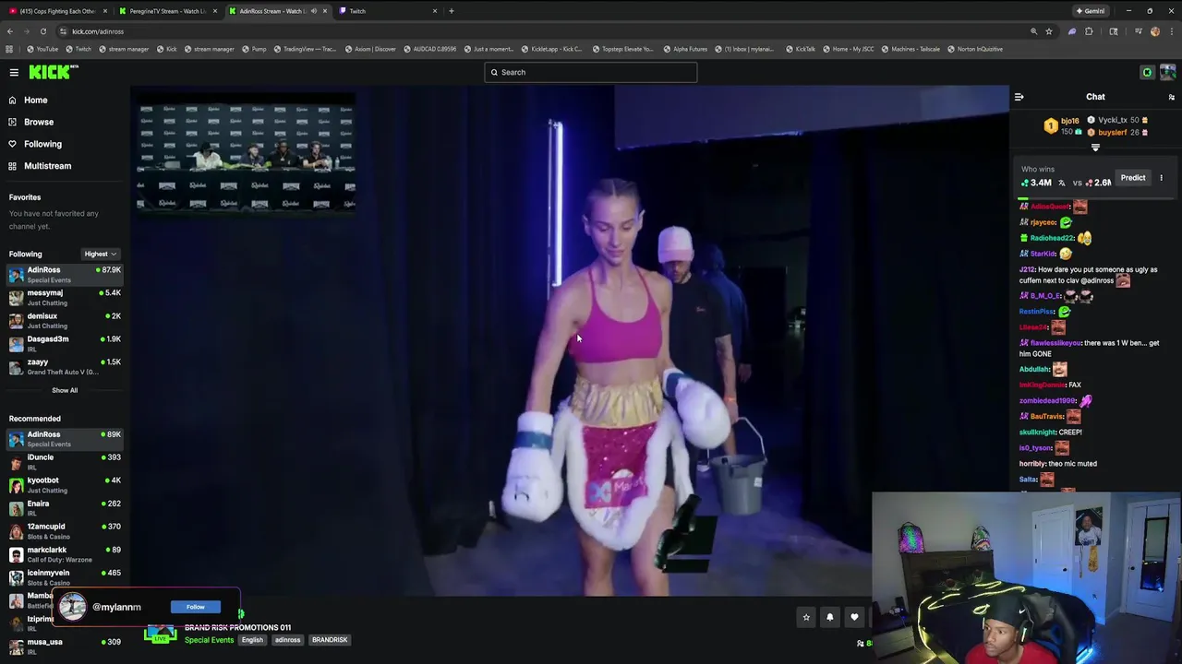Open the KickTalk bookmark
1182x664 pixels.
[x=802, y=49]
